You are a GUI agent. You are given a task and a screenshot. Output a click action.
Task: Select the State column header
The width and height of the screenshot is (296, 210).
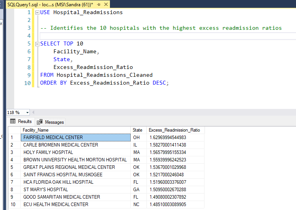[x=138, y=130]
